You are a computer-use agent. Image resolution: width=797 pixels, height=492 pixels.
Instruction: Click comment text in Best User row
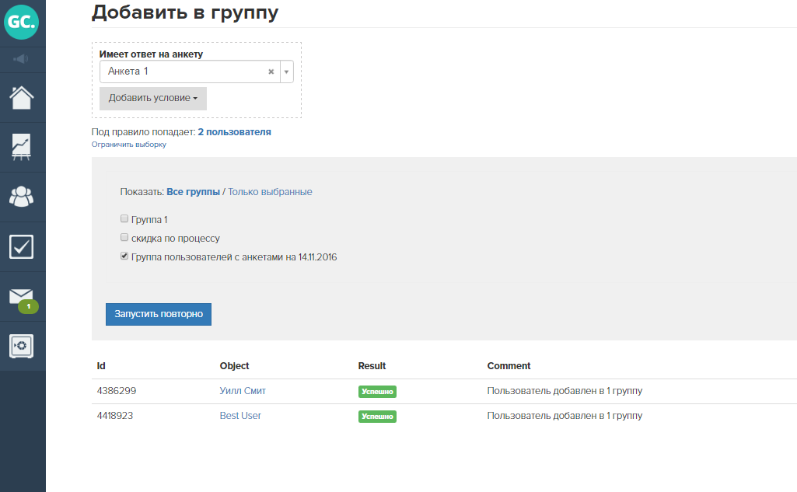565,416
